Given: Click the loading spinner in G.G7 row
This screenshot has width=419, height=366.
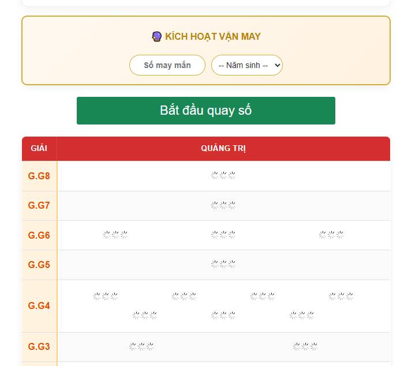Looking at the screenshot, I should pyautogui.click(x=223, y=205).
